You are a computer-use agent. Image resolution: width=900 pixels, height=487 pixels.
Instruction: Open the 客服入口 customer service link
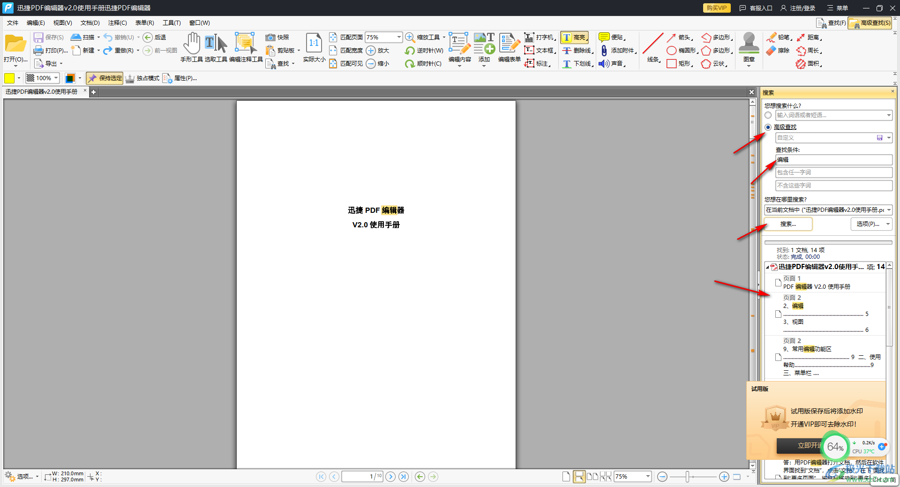click(756, 8)
